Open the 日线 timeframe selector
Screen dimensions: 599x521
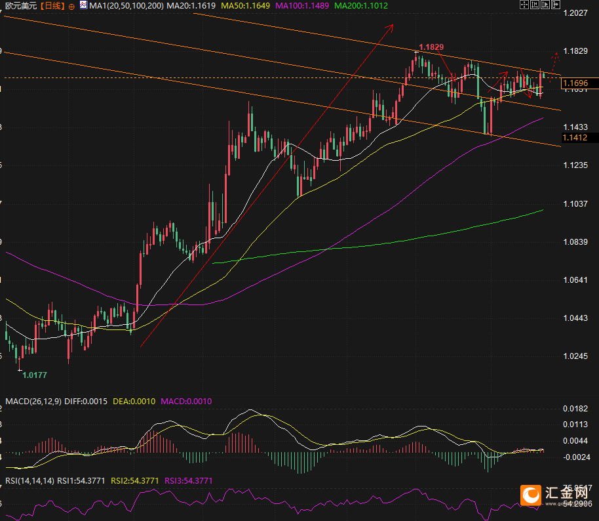(x=52, y=5)
